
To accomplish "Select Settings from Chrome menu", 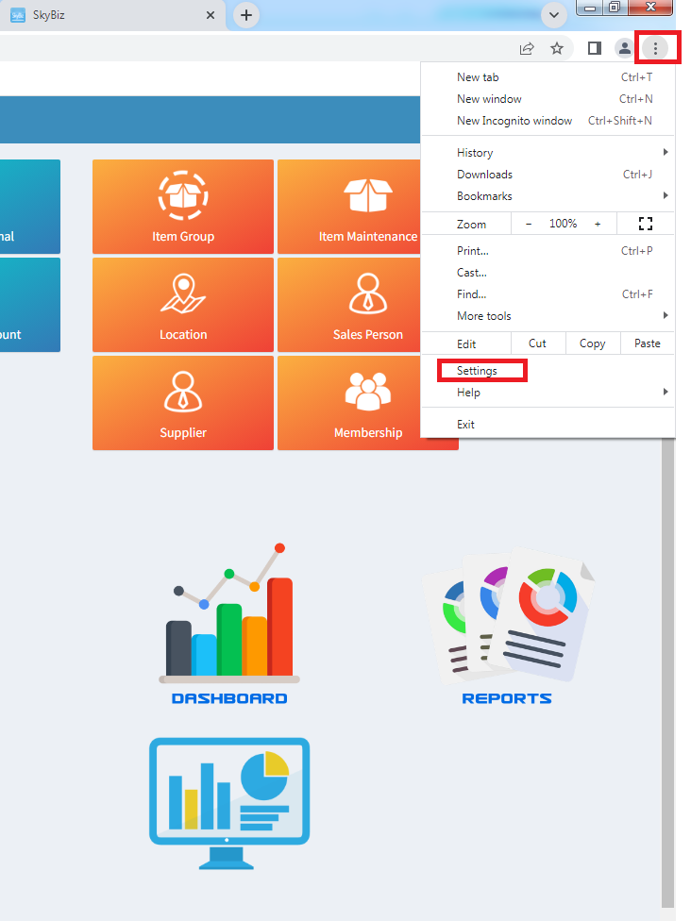I will tap(477, 371).
